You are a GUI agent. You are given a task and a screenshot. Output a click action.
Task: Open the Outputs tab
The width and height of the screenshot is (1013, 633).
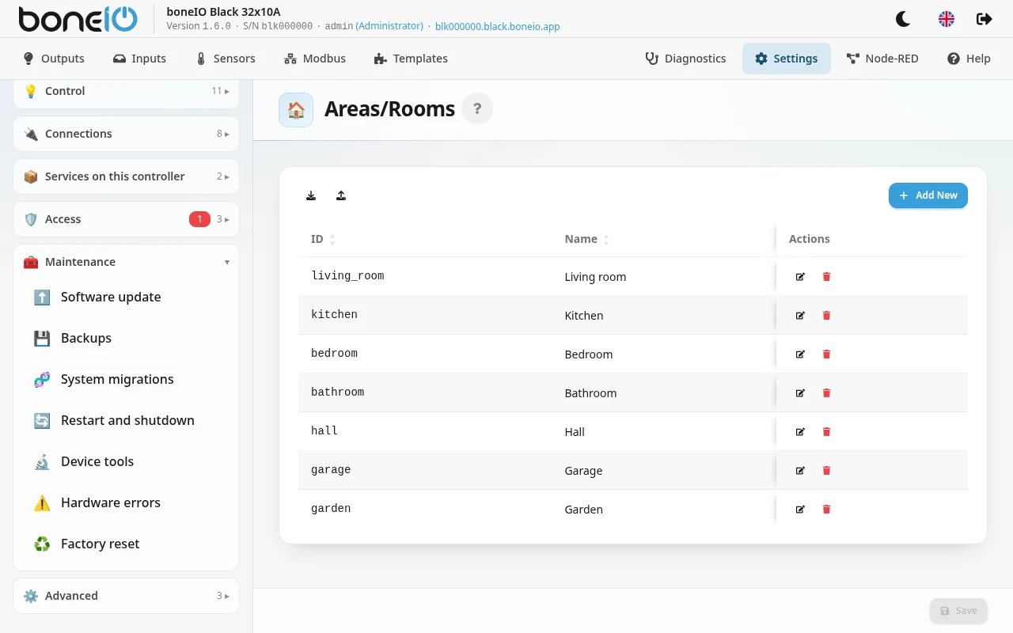click(x=54, y=59)
